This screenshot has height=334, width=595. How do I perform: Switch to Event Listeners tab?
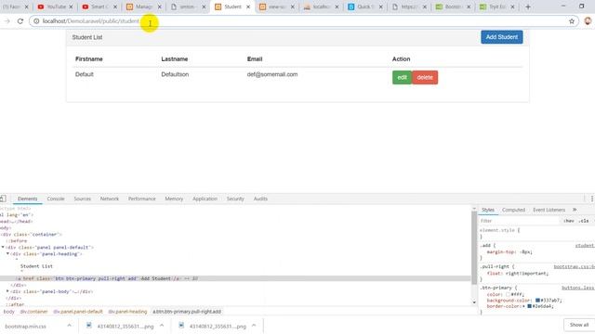coord(549,210)
